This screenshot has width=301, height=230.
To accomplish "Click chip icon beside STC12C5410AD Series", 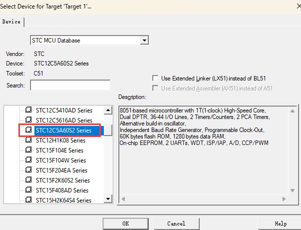I will (x=28, y=110).
